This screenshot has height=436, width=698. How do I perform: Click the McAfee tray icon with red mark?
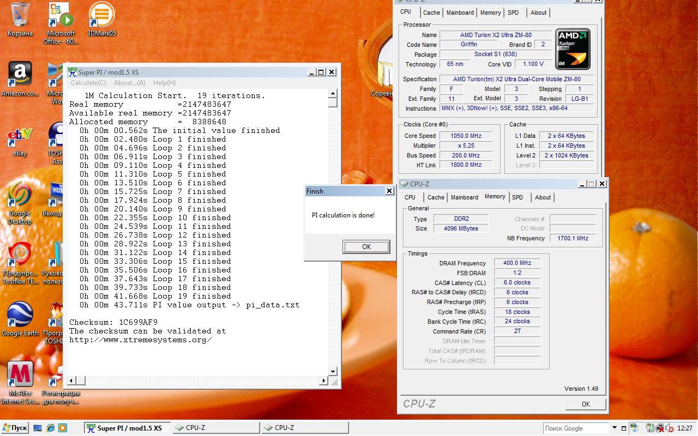[x=660, y=428]
